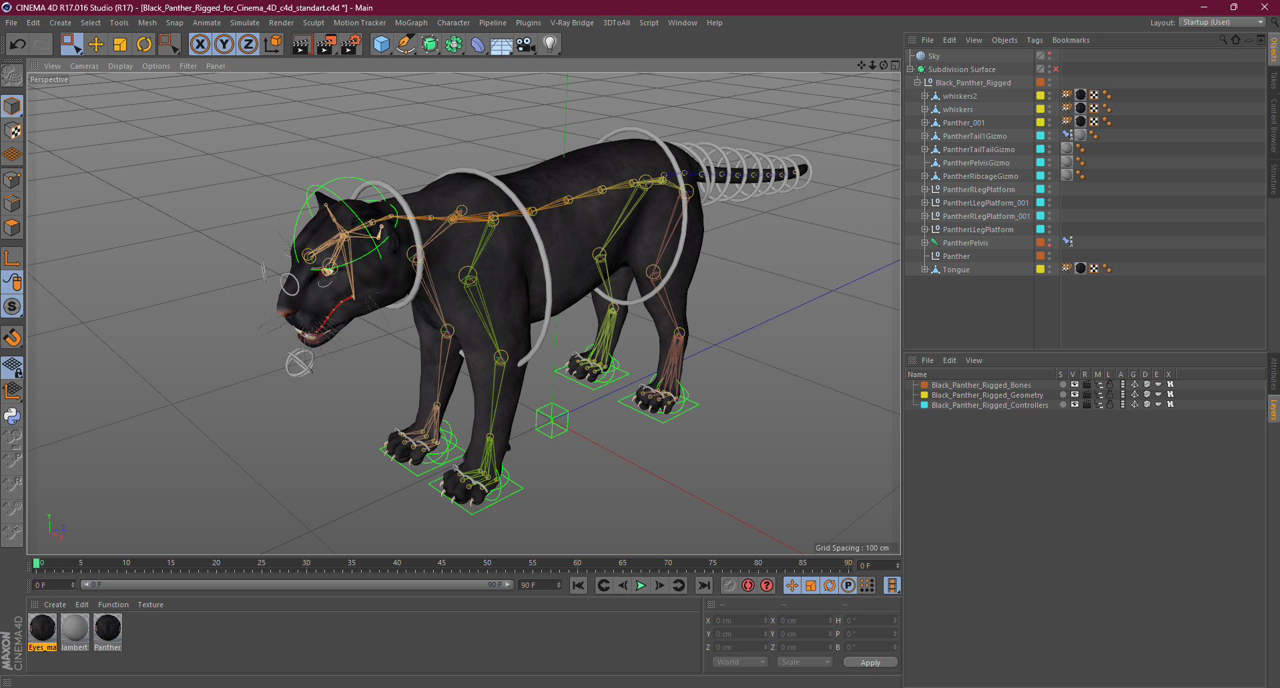The image size is (1280, 688).
Task: Collapse the Black_Panther_Rigged hierarchy
Action: point(918,83)
